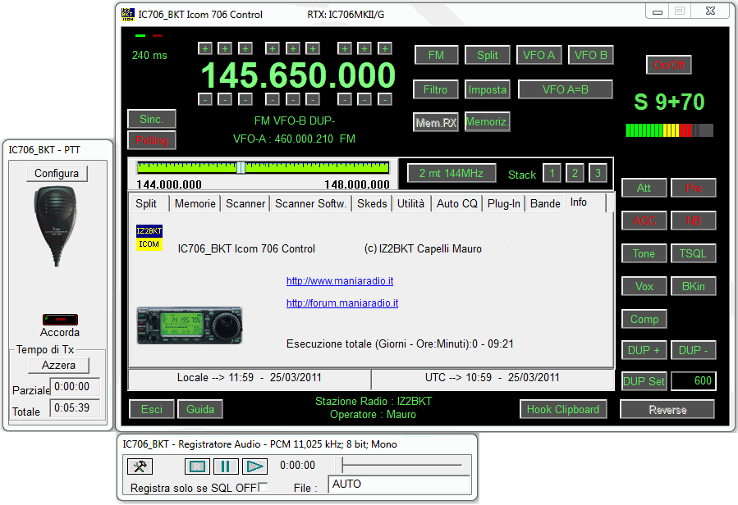Select the 2 mt 144MHz band button
This screenshot has height=505, width=738.
point(452,173)
